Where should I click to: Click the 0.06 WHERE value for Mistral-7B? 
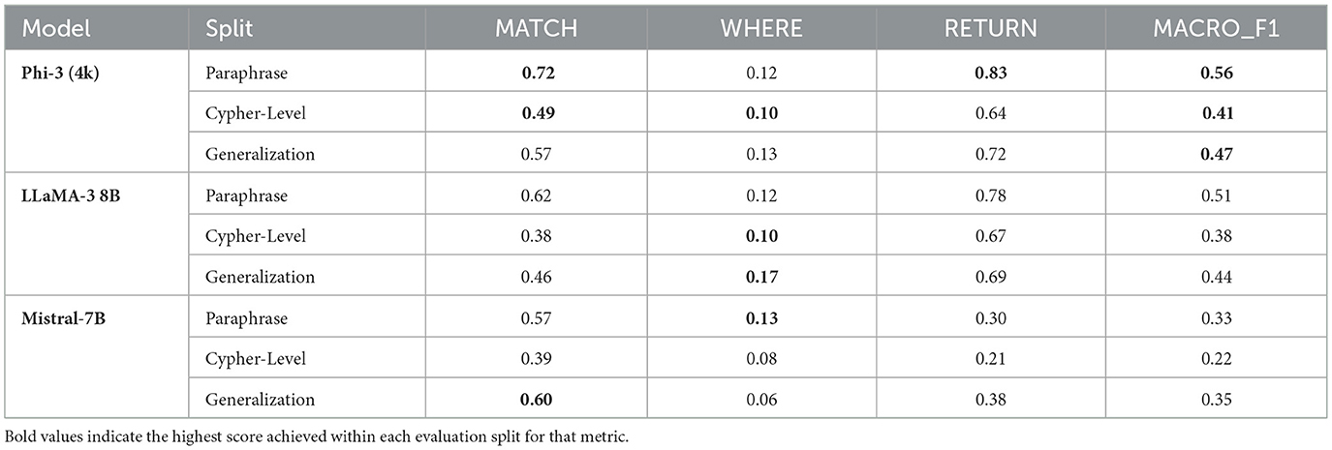[760, 399]
